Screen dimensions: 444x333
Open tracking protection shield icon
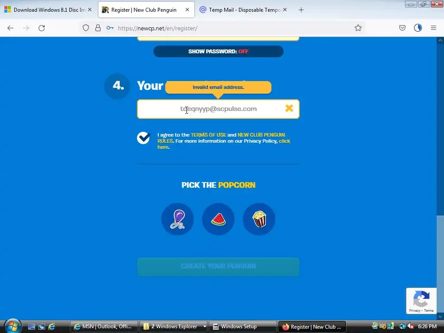(x=86, y=28)
